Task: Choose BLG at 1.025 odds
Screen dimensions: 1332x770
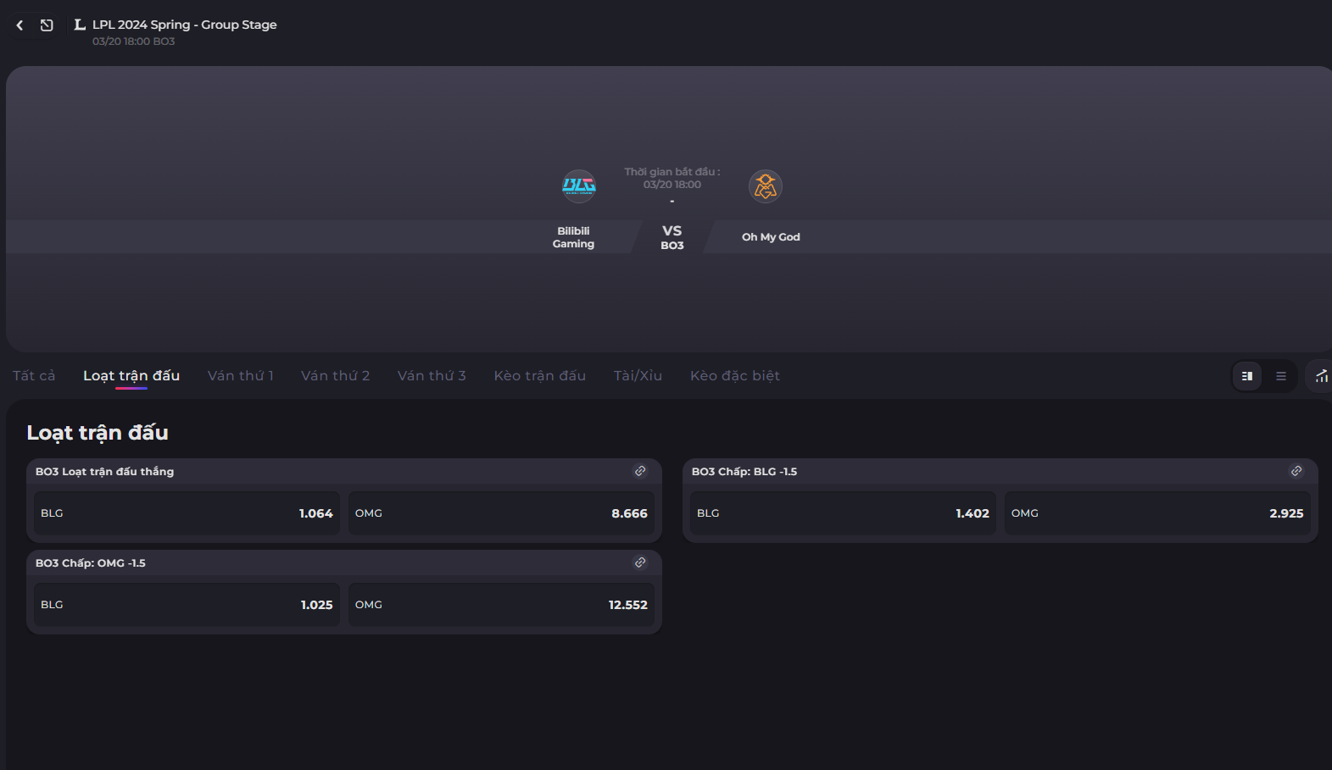Action: pos(187,605)
